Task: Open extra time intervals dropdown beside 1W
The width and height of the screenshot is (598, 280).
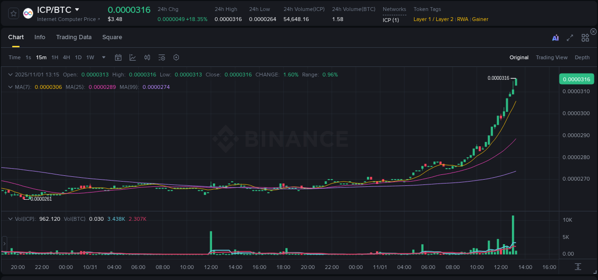Action: click(103, 57)
